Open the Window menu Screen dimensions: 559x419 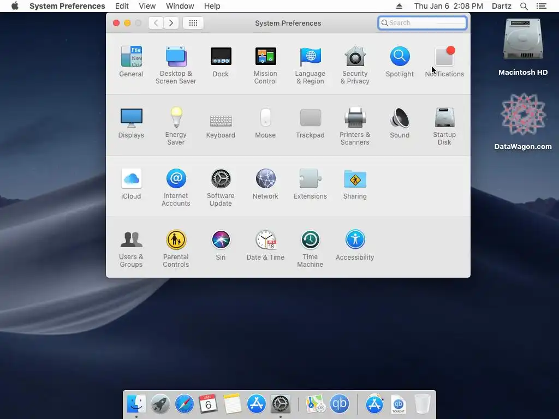point(180,6)
